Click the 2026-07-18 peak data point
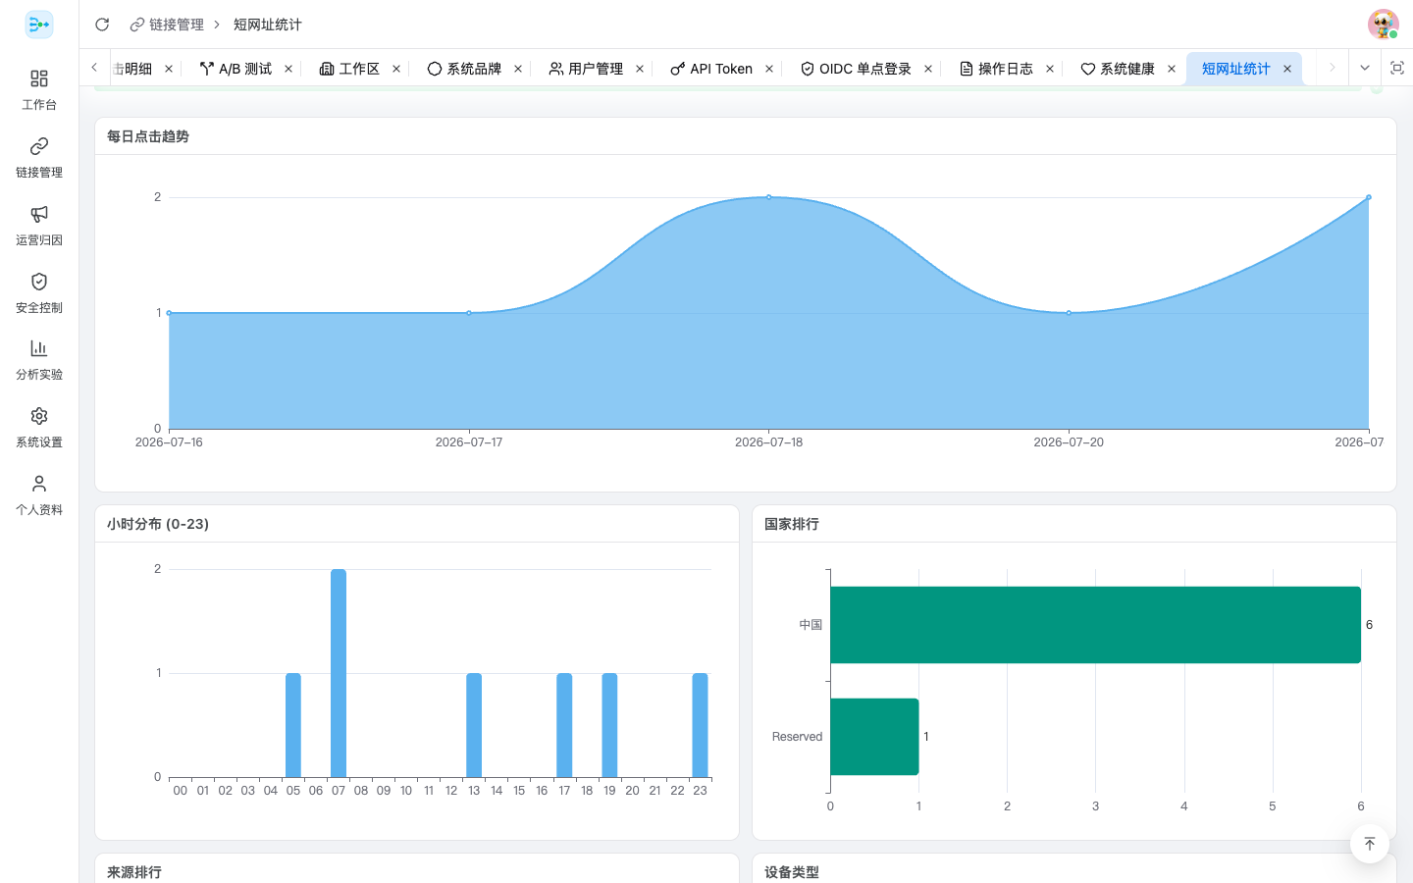Image resolution: width=1413 pixels, height=883 pixels. [768, 197]
